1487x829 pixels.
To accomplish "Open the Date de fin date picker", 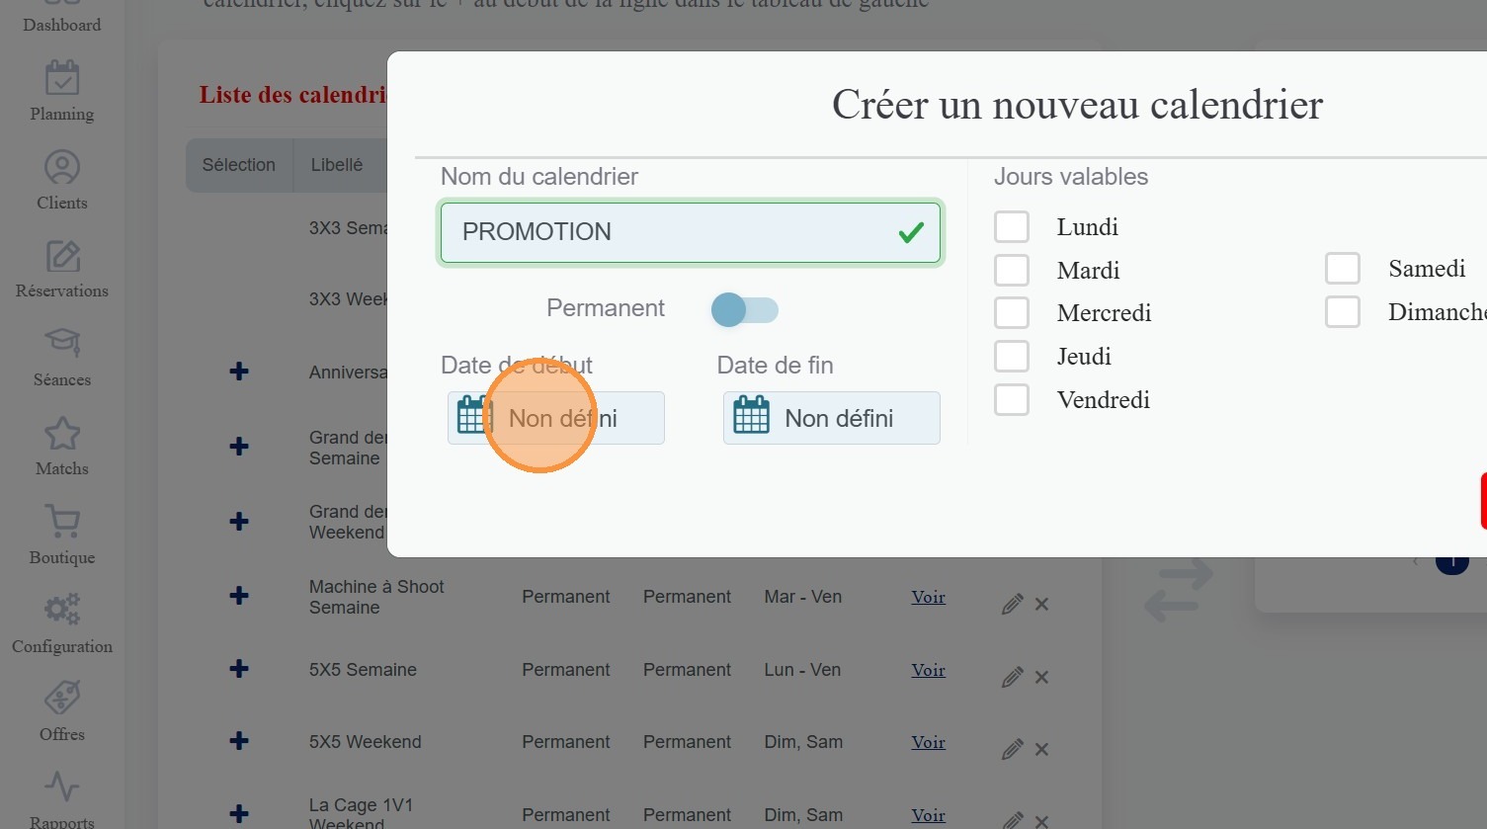I will (831, 418).
